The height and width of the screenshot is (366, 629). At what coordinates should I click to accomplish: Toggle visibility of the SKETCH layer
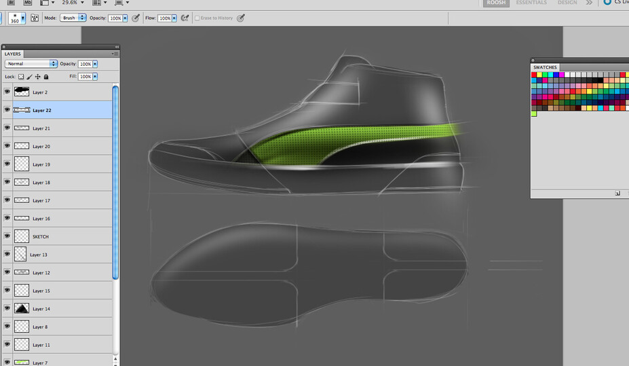(x=7, y=236)
